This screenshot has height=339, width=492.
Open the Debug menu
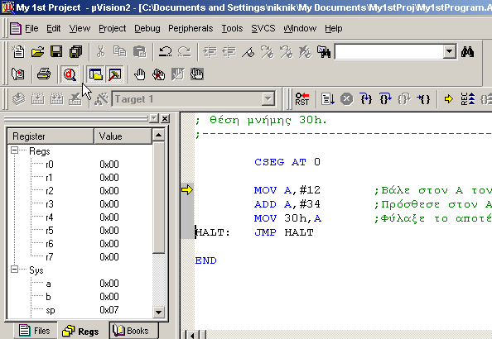tap(147, 28)
